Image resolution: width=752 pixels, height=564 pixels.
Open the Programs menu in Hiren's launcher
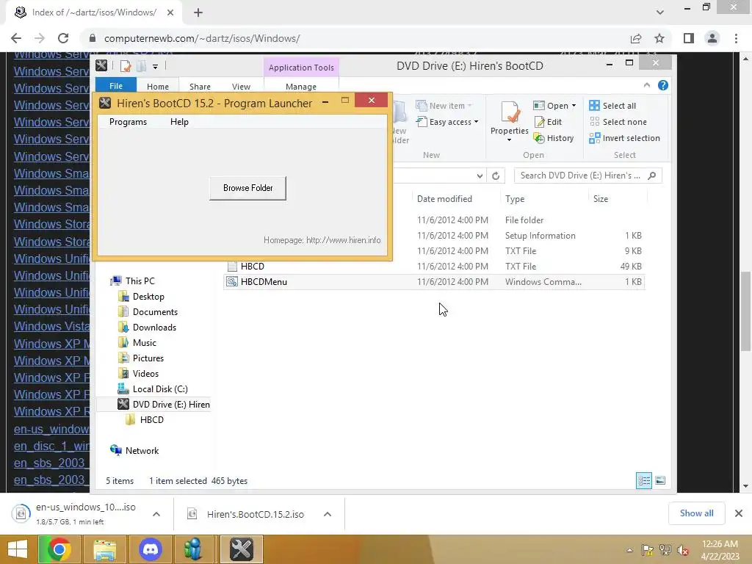click(x=128, y=122)
